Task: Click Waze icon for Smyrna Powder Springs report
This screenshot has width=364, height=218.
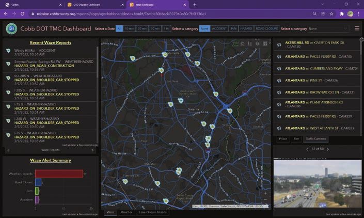Action: click(8, 64)
